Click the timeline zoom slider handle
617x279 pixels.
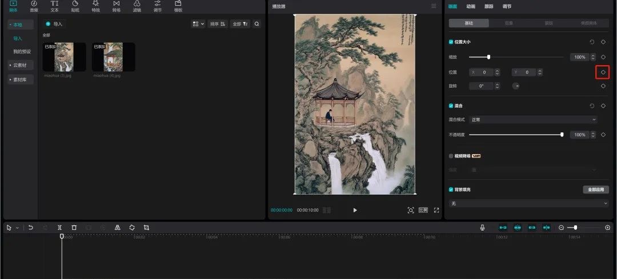[575, 228]
